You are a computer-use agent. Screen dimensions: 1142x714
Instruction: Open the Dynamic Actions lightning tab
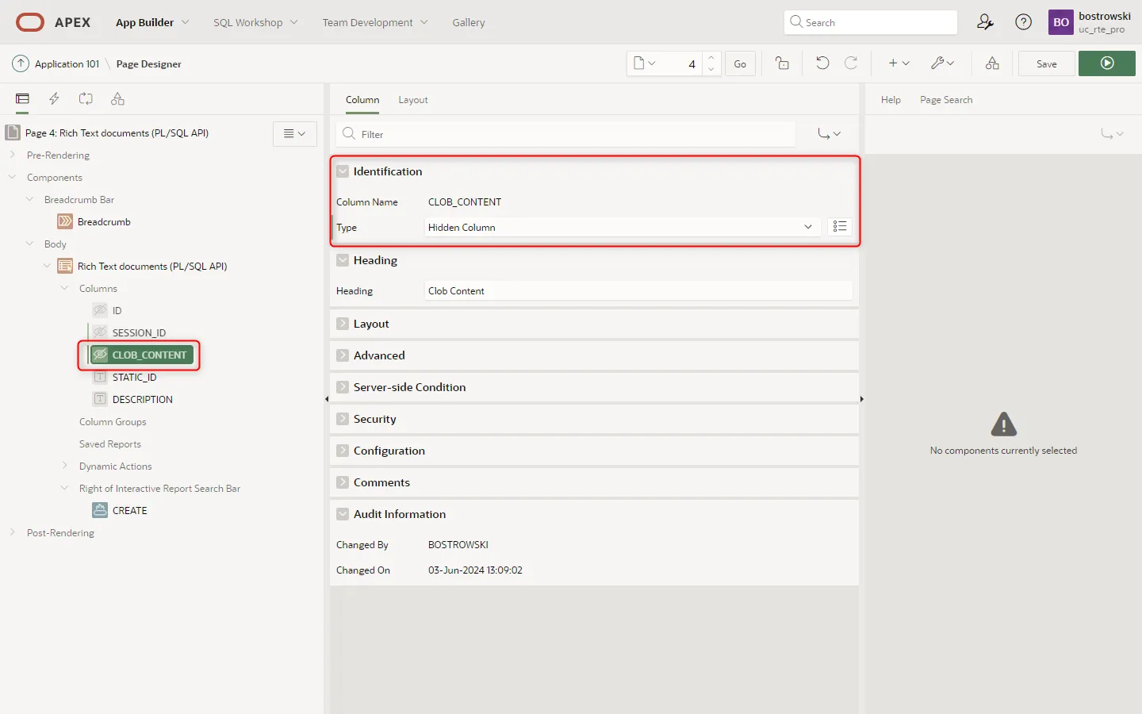point(54,99)
